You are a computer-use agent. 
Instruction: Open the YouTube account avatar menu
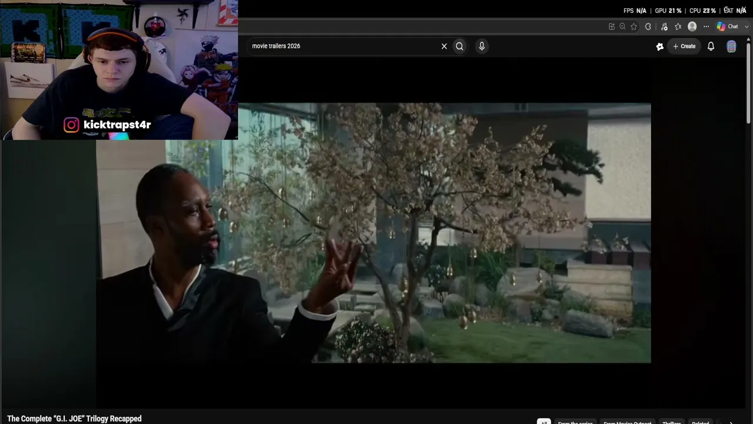731,47
